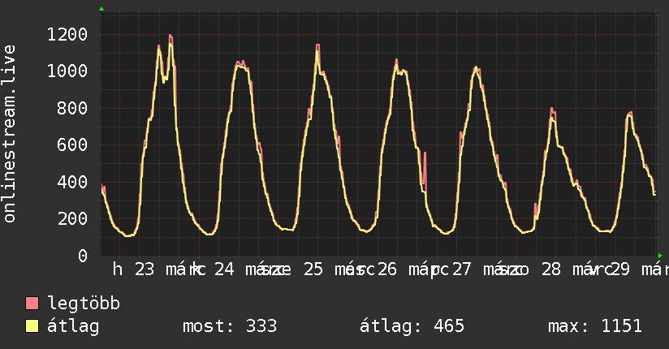This screenshot has width=669, height=349.
Task: Click the green arrow atop the y-axis
Action: tap(101, 9)
